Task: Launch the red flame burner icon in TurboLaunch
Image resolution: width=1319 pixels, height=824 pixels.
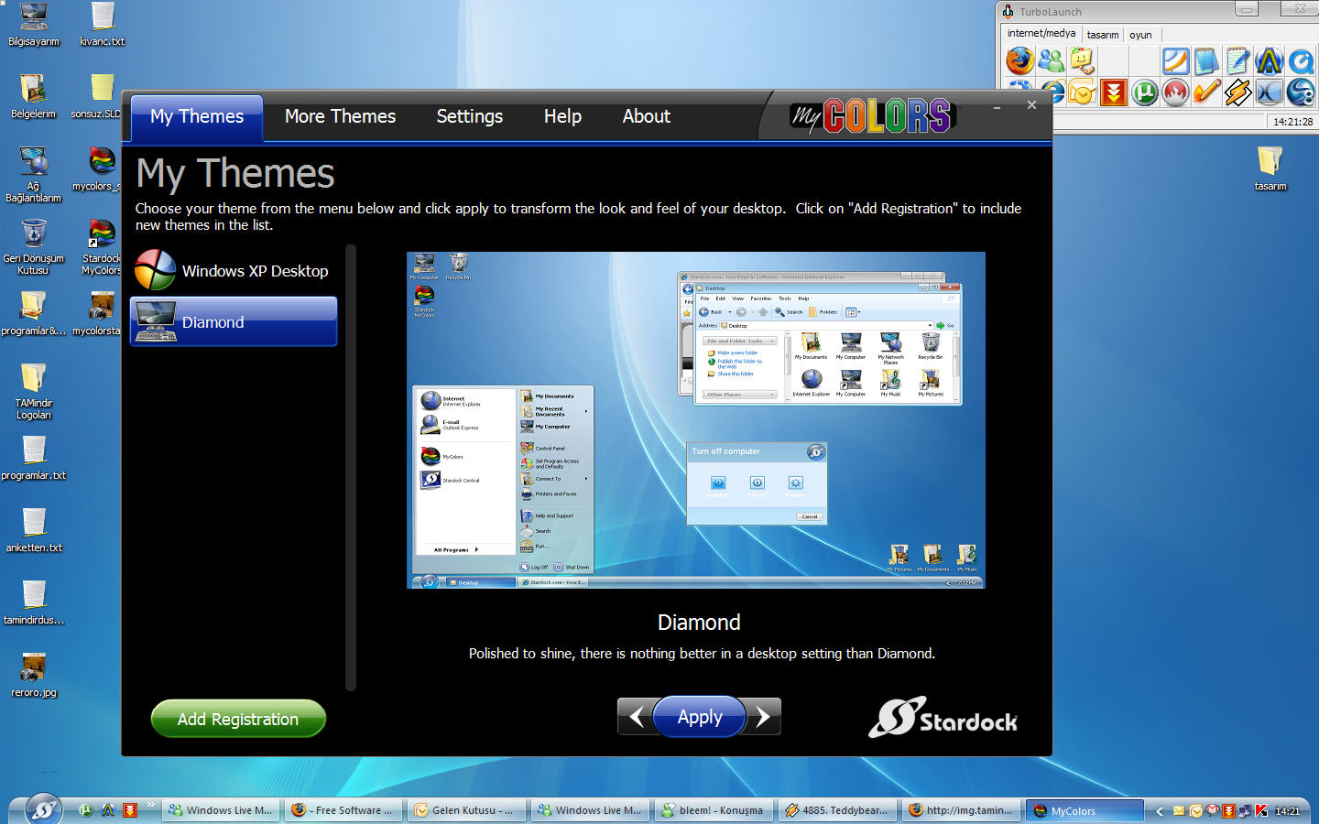Action: tap(1176, 92)
